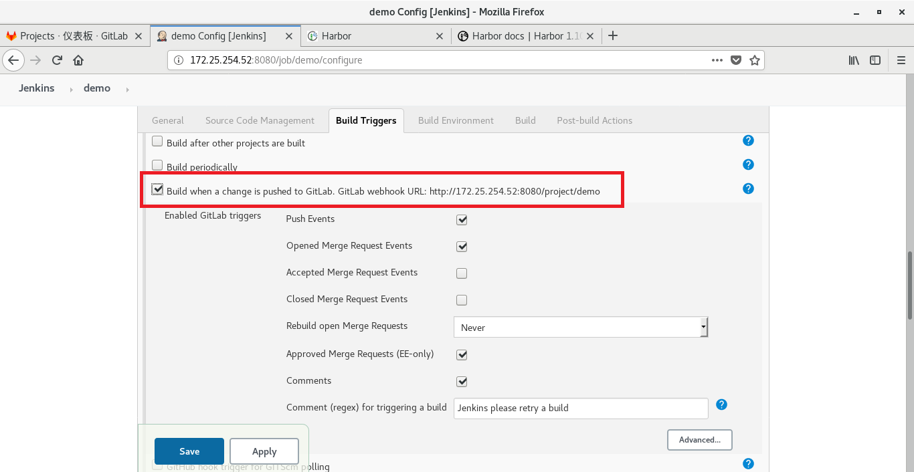
Task: Expand Jenkins breadcrumb arrow menu
Action: [x=71, y=89]
